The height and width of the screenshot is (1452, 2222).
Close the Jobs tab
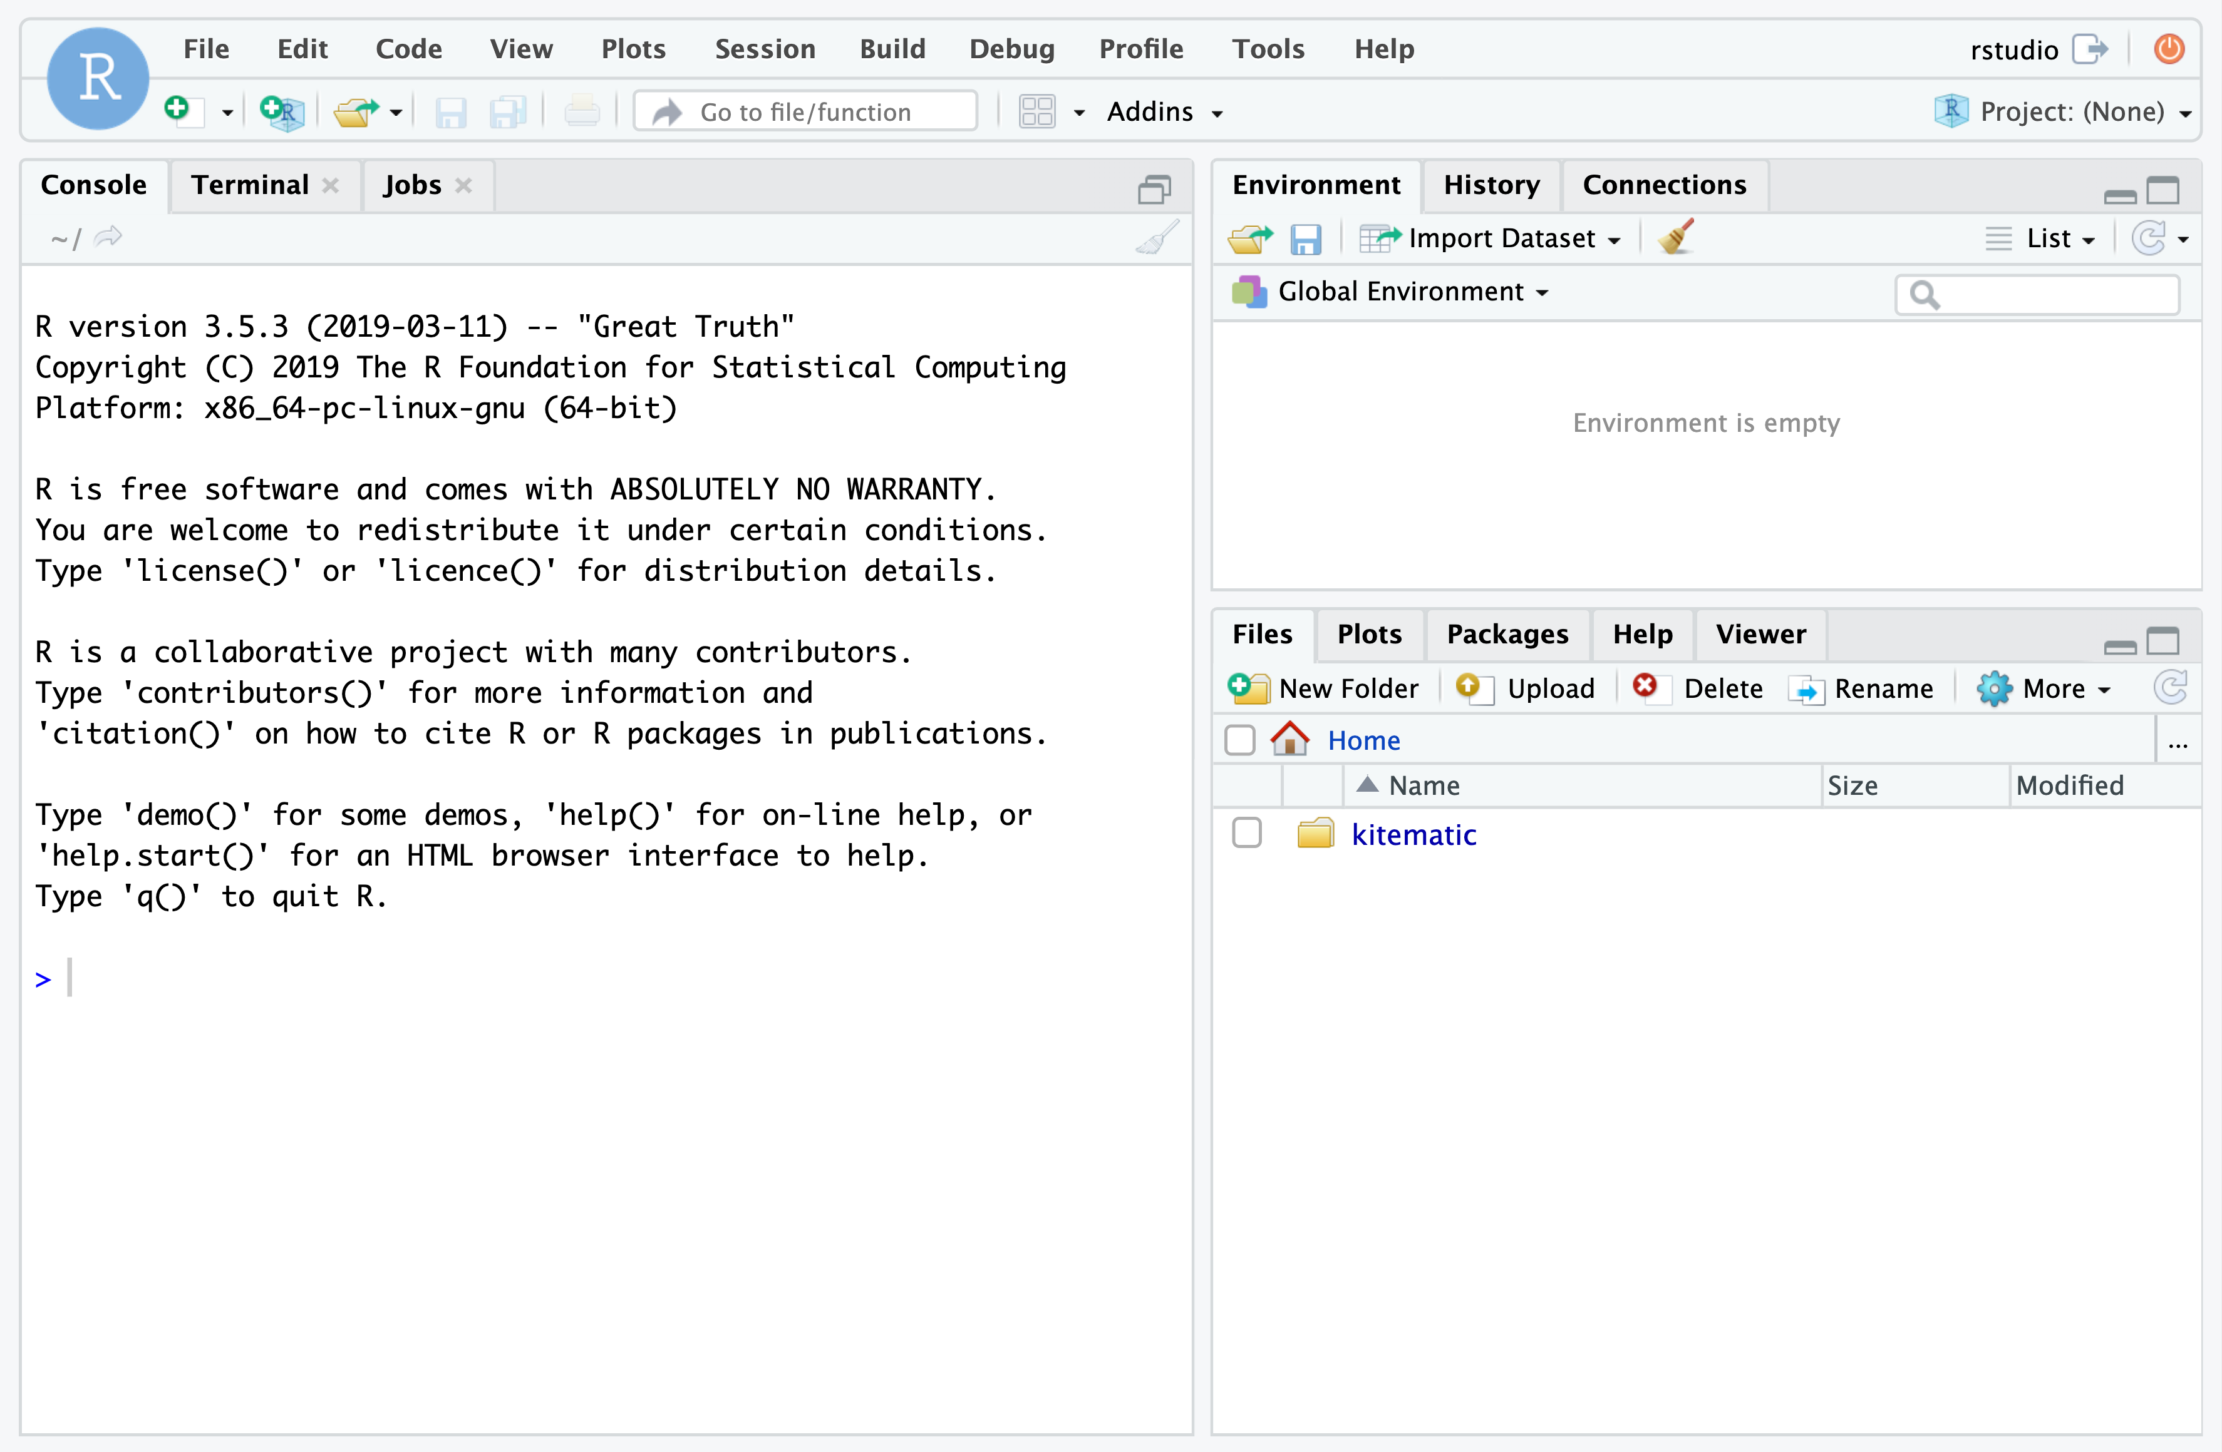(x=463, y=186)
